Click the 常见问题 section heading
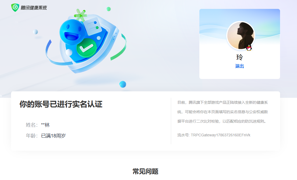 (x=146, y=171)
